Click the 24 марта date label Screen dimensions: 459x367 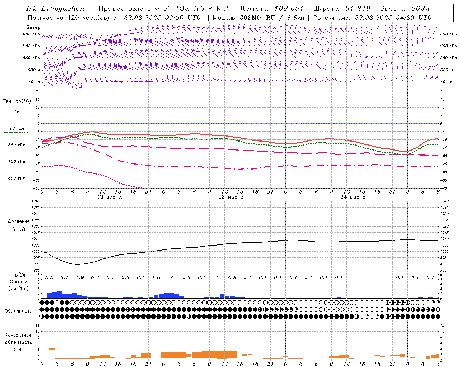[353, 197]
